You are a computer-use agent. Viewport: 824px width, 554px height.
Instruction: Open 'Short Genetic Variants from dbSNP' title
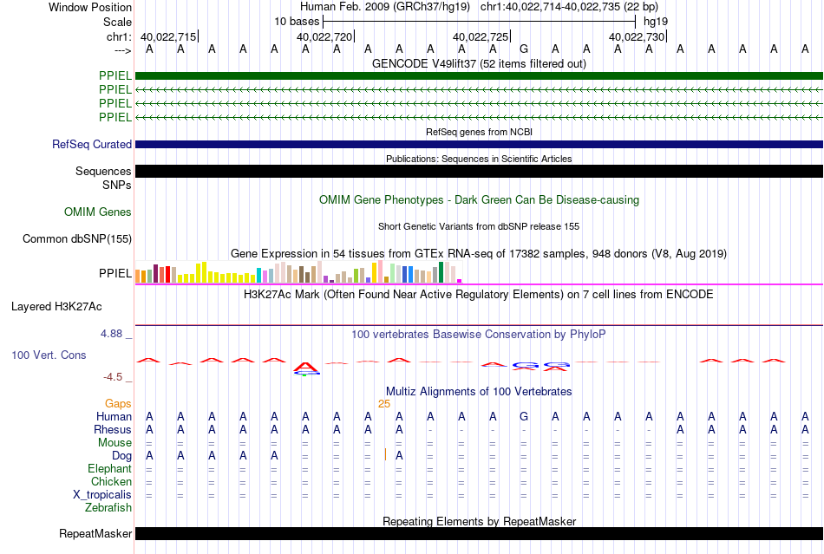pyautogui.click(x=479, y=226)
